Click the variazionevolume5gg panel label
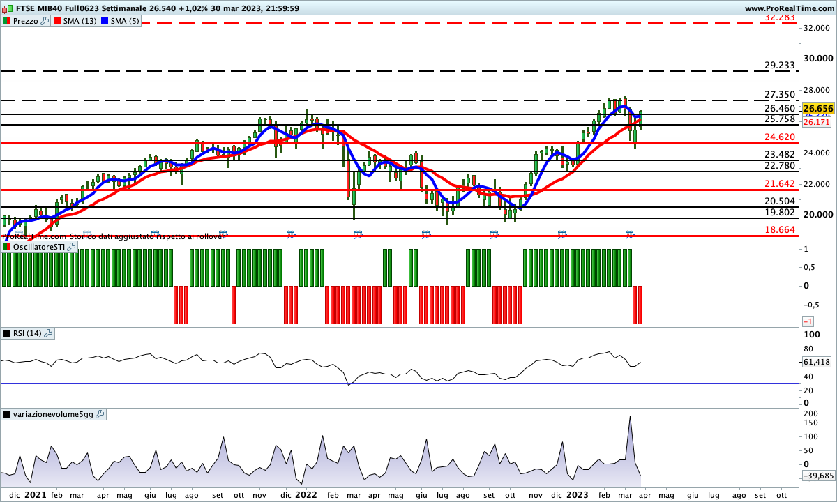Viewport: 837px width, 502px height. pos(53,414)
